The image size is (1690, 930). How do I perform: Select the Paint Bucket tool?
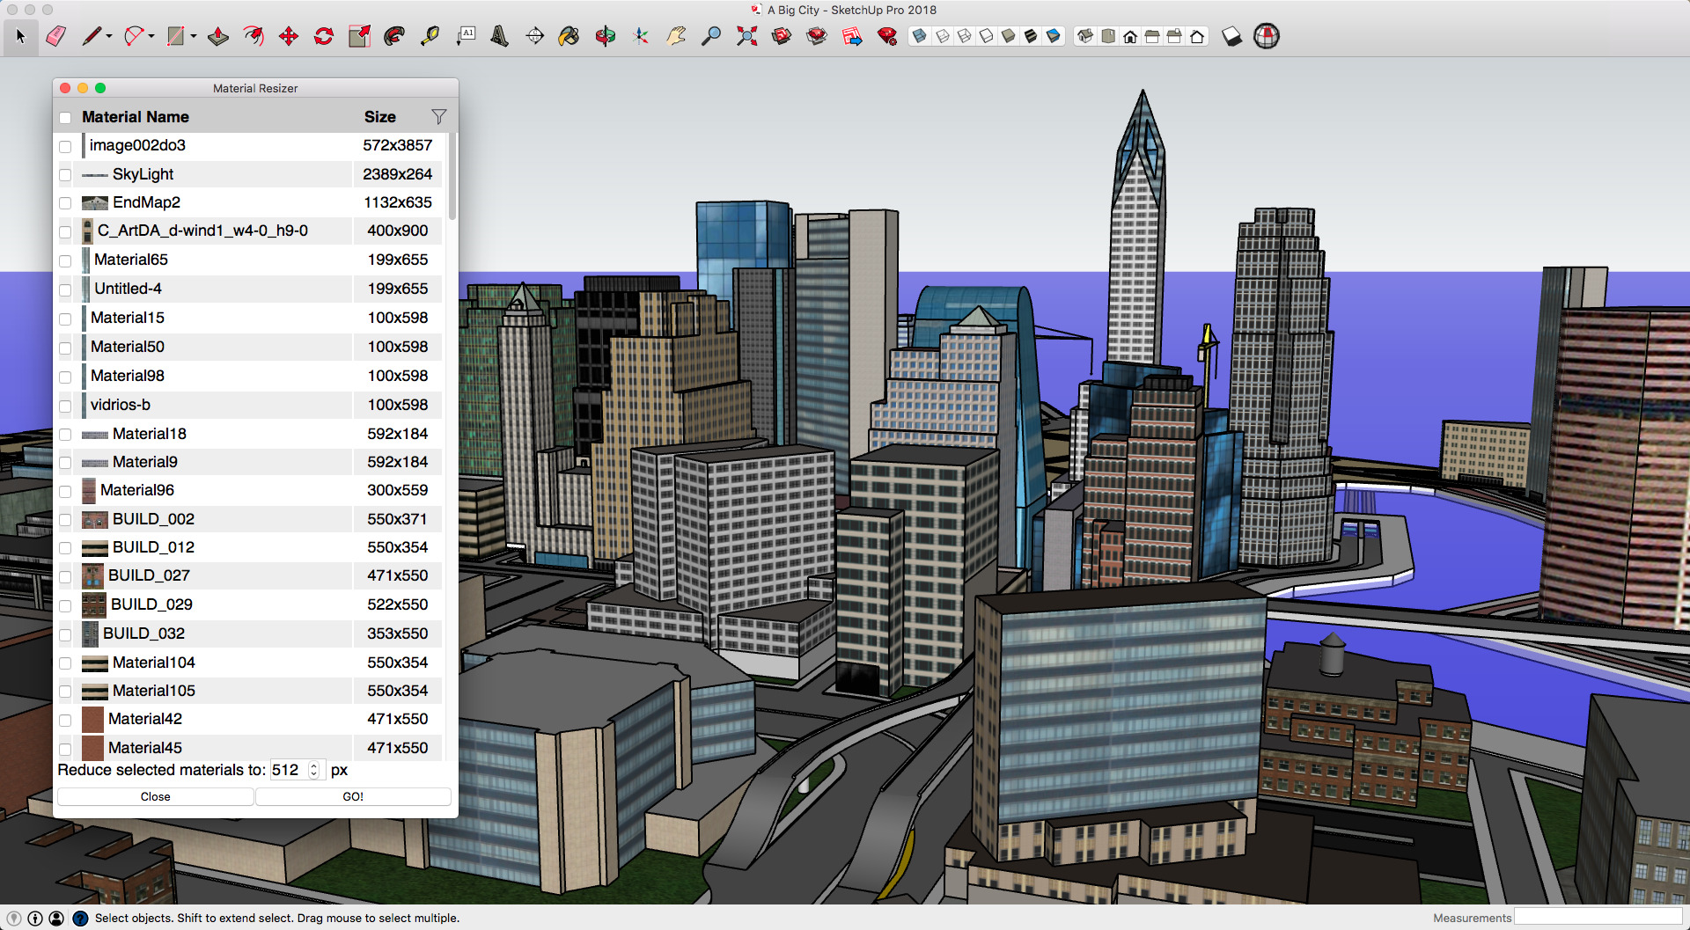[x=569, y=36]
